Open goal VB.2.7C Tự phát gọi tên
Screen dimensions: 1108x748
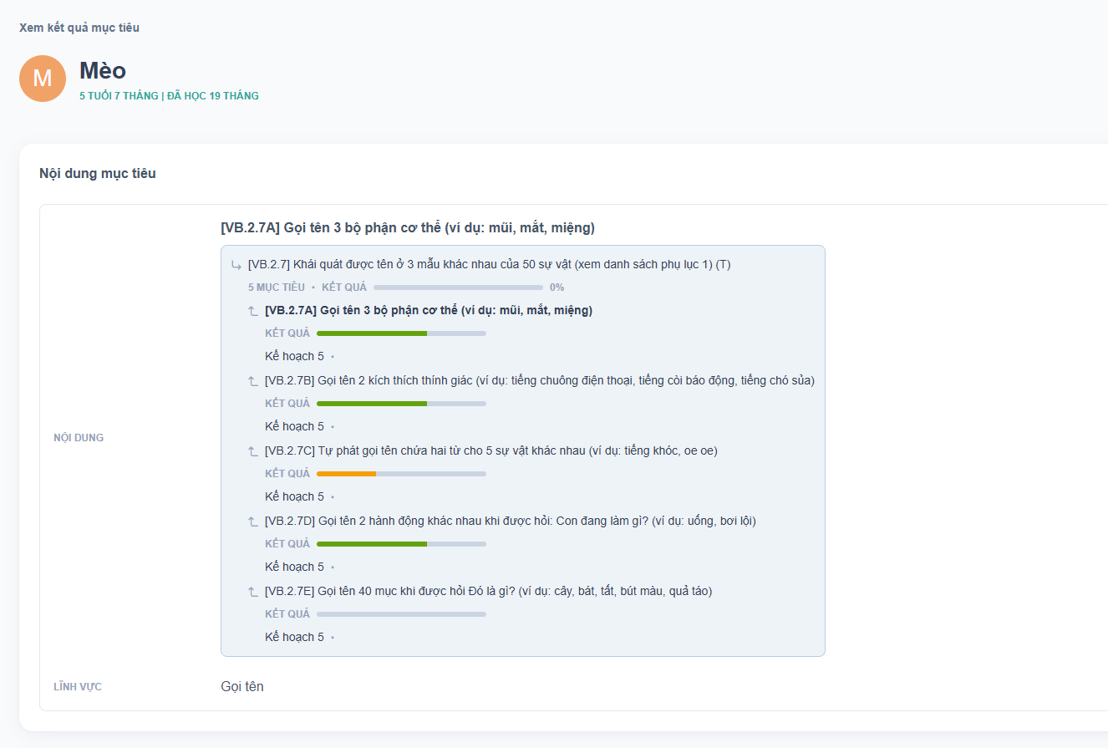click(490, 450)
